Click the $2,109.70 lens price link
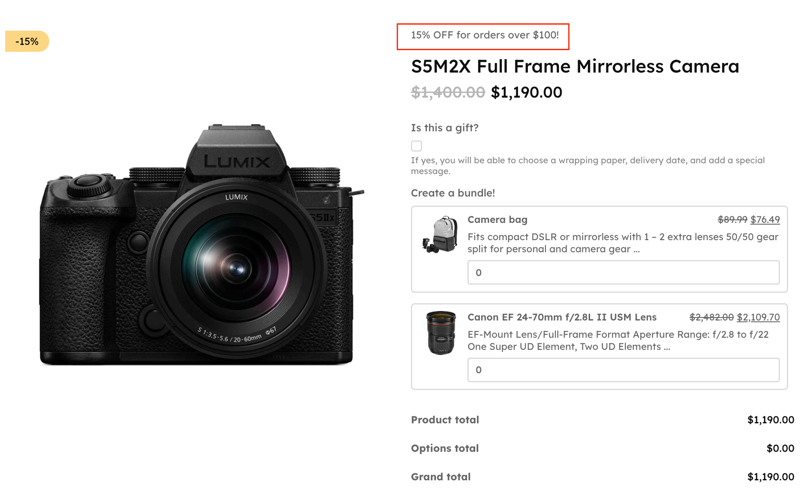This screenshot has width=808, height=495. click(758, 317)
